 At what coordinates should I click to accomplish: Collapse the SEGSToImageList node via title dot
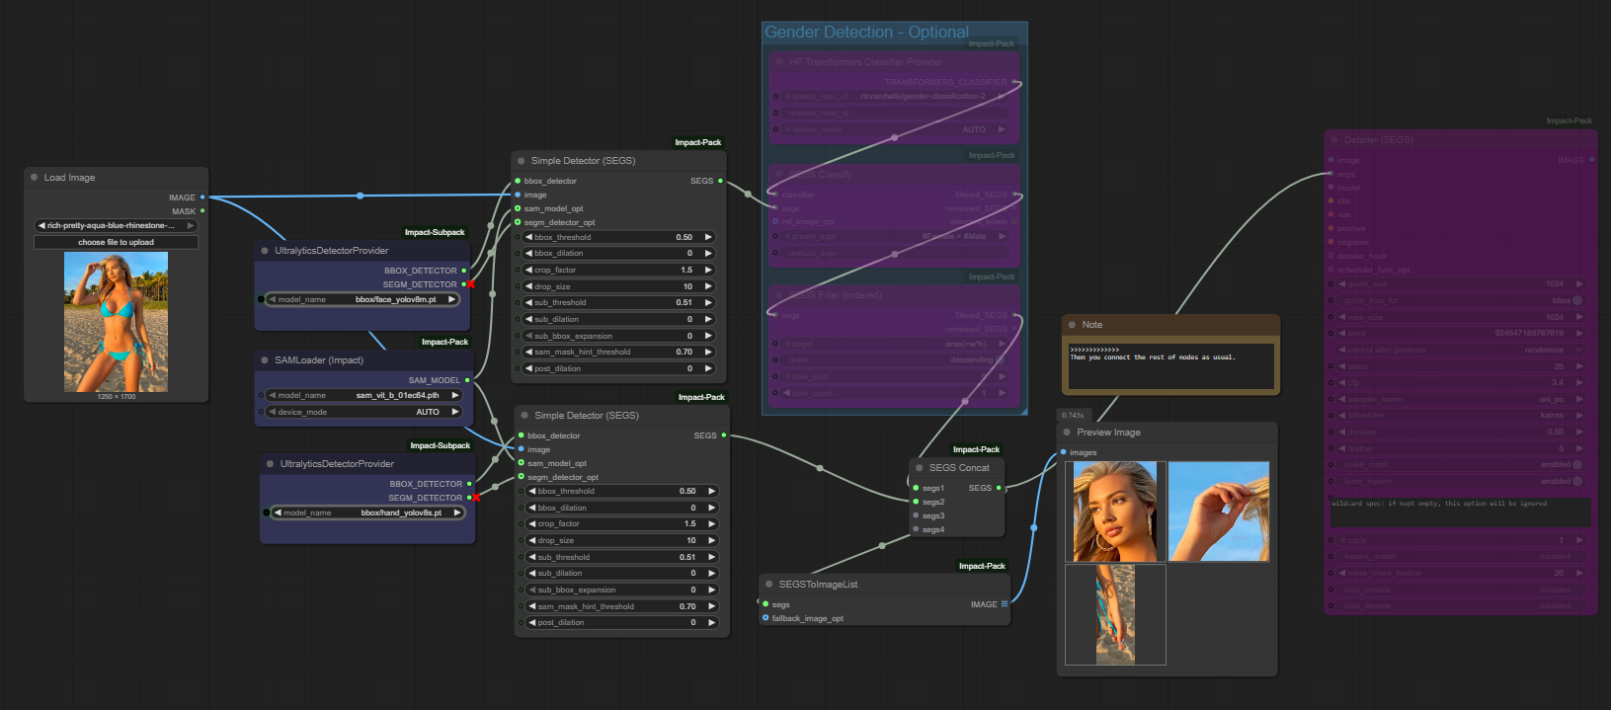click(769, 585)
